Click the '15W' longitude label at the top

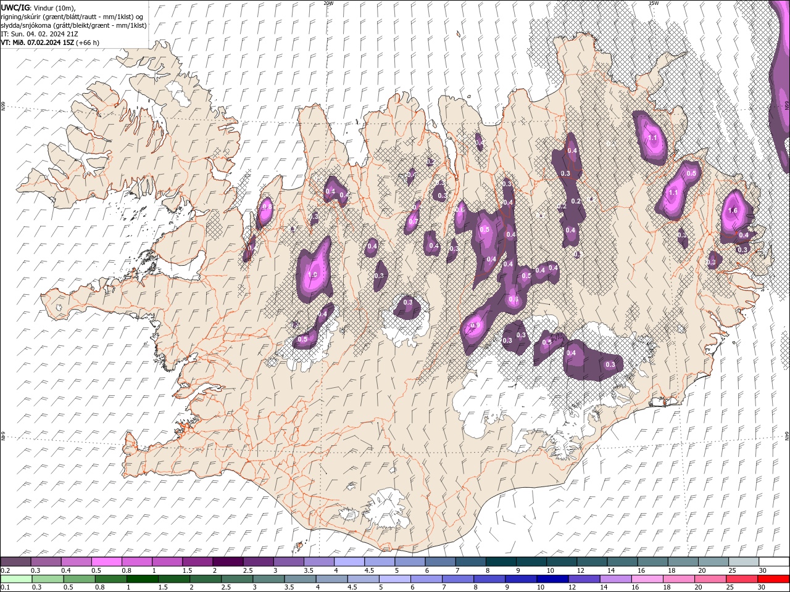point(654,3)
